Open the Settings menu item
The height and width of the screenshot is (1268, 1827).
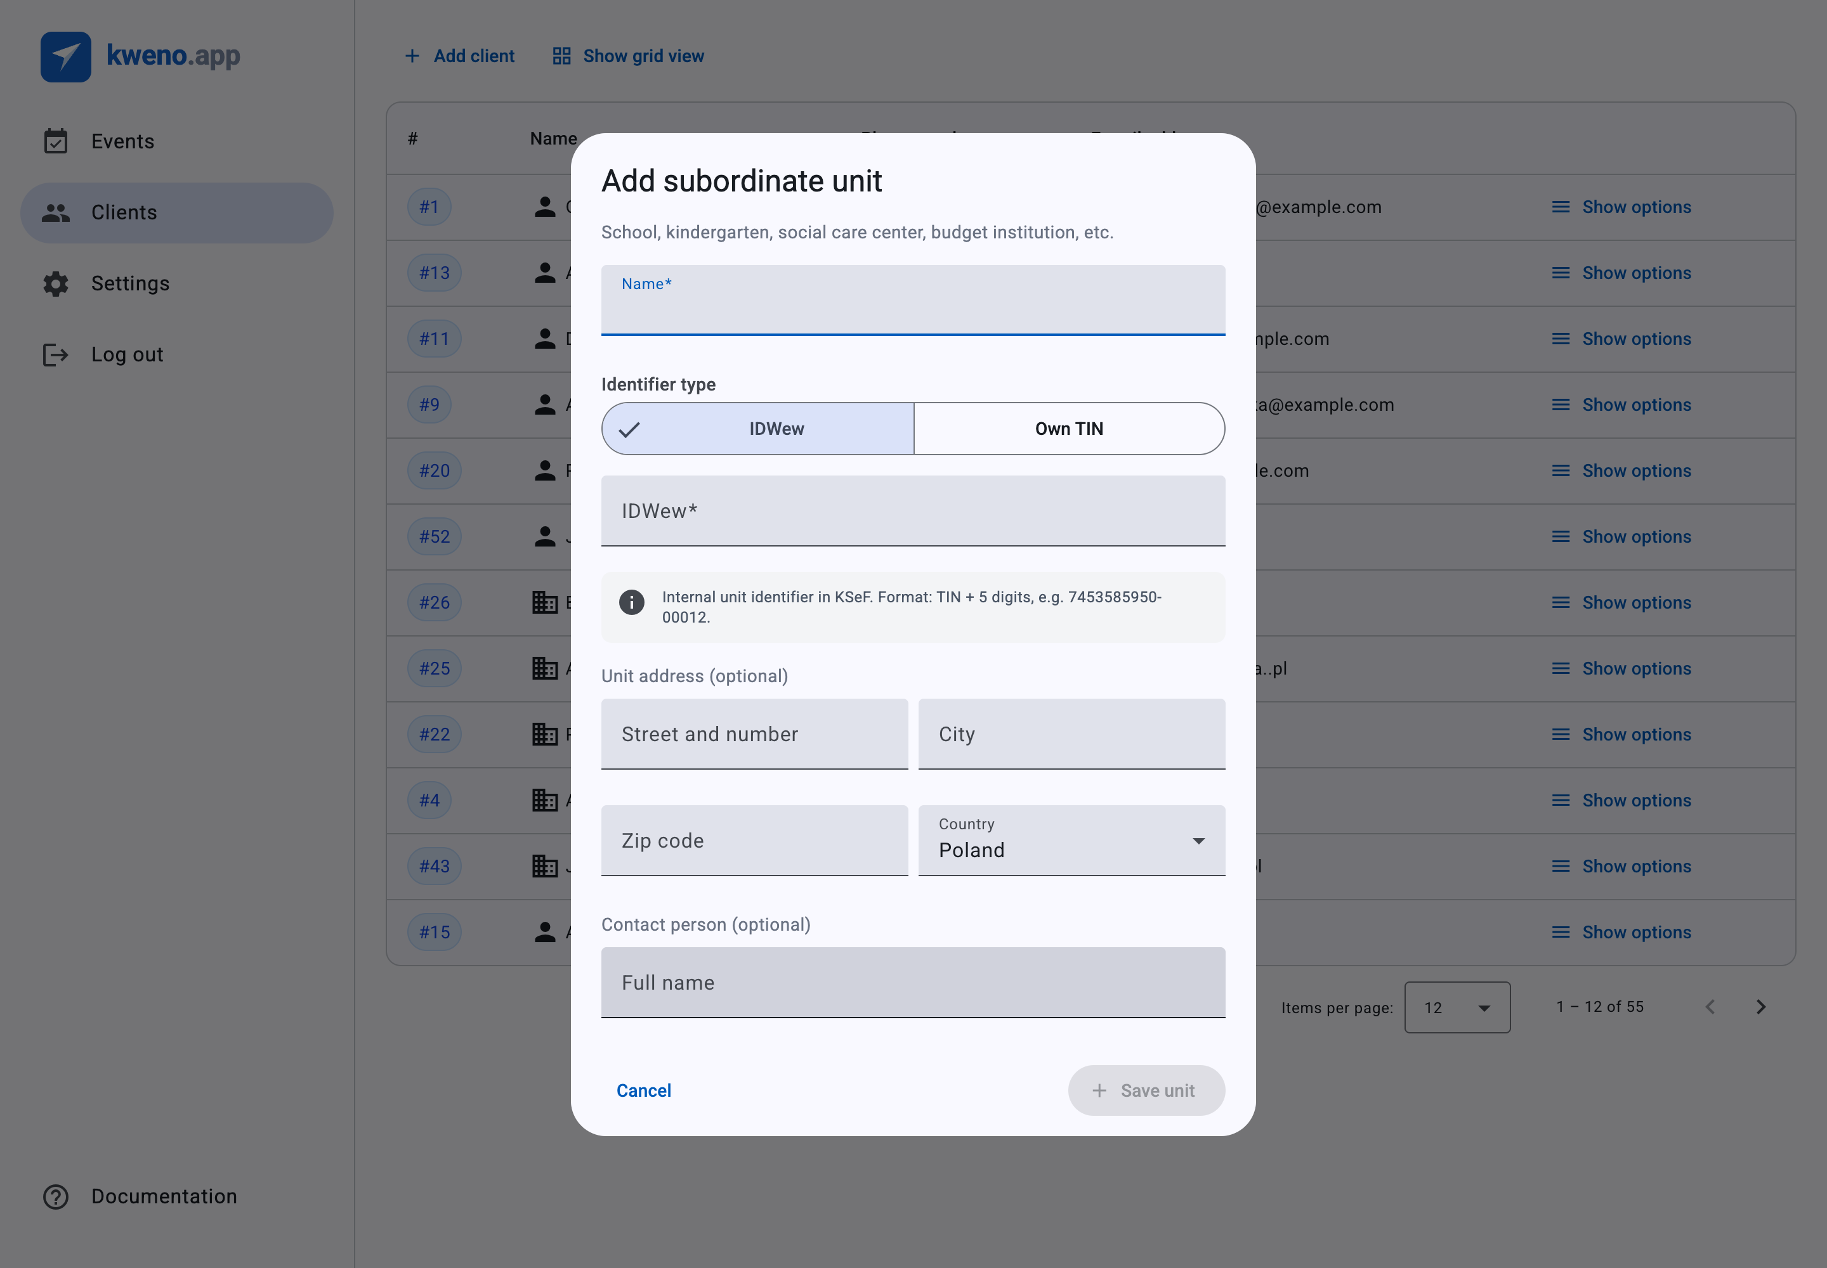tap(176, 283)
